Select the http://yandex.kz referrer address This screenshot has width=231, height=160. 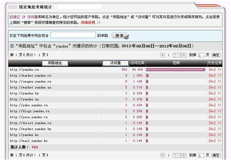pos(24,135)
